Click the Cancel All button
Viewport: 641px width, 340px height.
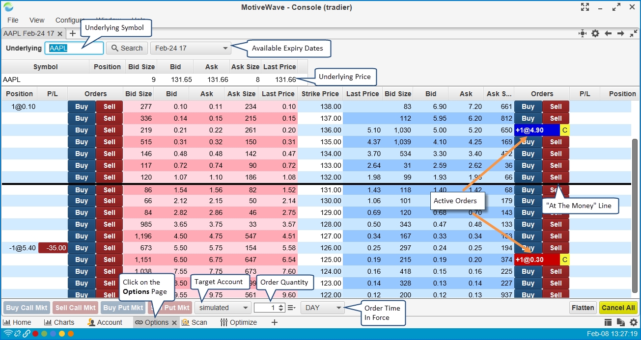coord(618,308)
